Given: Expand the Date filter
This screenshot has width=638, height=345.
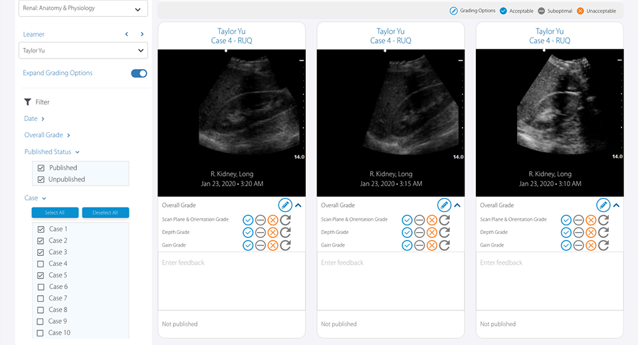Looking at the screenshot, I should coord(34,119).
